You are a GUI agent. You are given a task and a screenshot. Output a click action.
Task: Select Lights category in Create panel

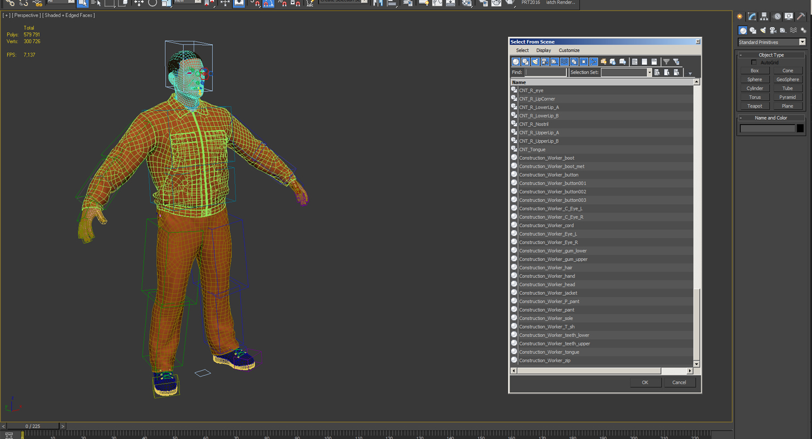coord(763,31)
